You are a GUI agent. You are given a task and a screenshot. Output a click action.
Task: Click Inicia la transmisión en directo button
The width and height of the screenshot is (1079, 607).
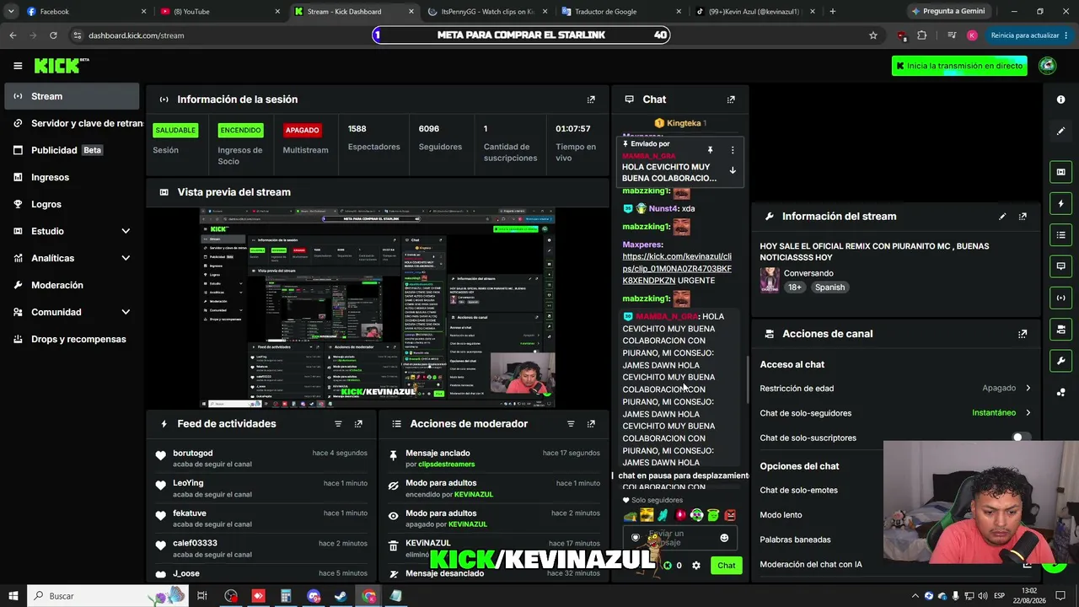pyautogui.click(x=959, y=66)
